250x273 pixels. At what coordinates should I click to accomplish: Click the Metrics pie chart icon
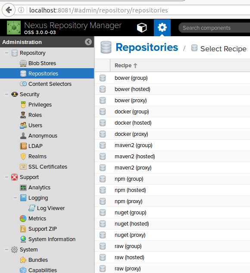tap(23, 219)
